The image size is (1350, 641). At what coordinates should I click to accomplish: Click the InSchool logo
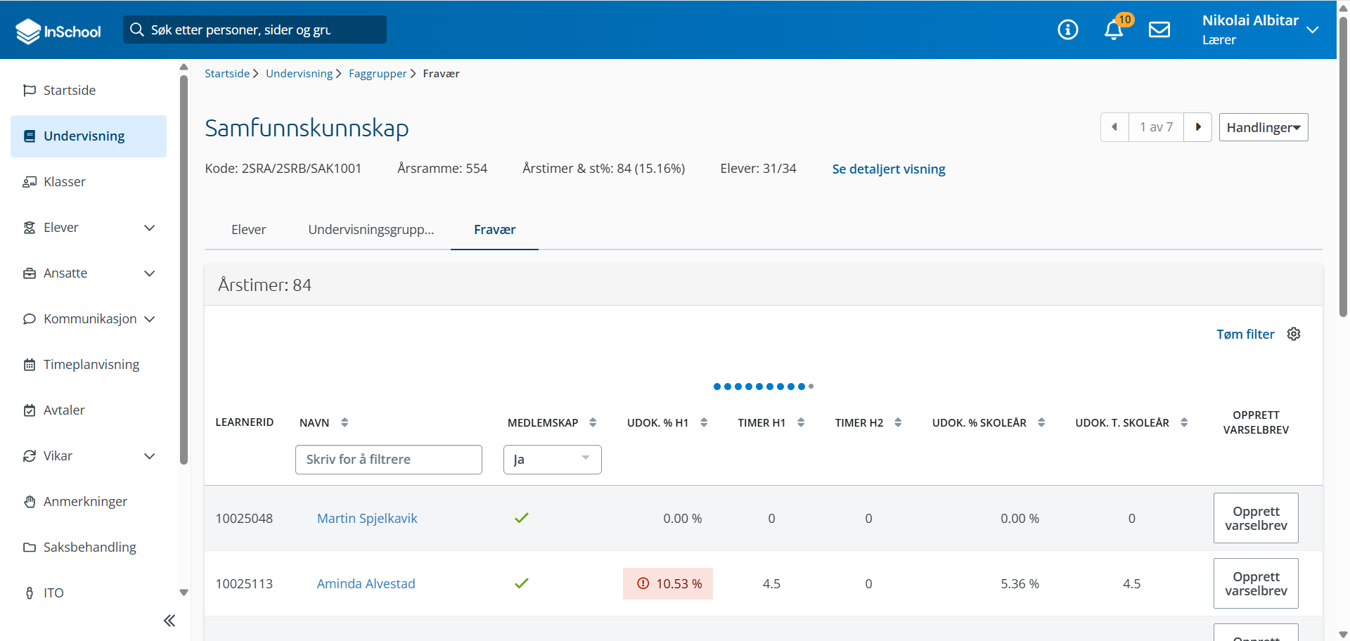(x=58, y=31)
